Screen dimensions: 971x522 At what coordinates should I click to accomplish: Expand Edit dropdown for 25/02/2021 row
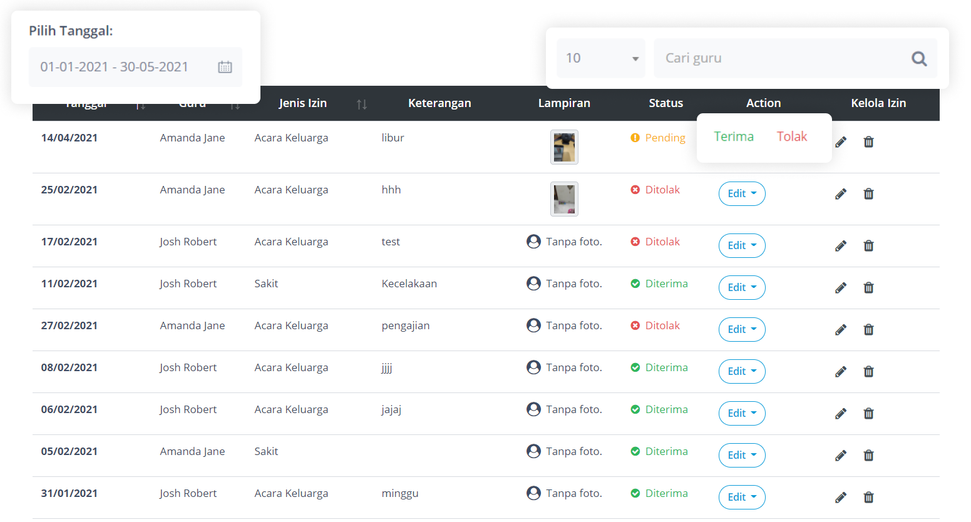click(x=741, y=194)
